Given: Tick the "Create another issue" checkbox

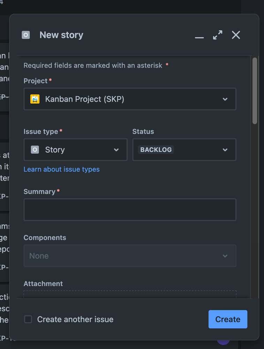Looking at the screenshot, I should 28,319.
